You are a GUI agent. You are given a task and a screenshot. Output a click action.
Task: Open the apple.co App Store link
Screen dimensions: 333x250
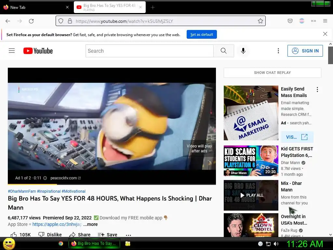(x=57, y=224)
